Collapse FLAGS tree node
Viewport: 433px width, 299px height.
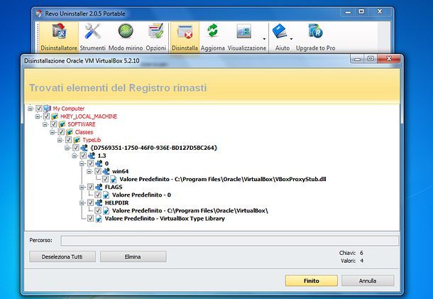pyautogui.click(x=82, y=187)
